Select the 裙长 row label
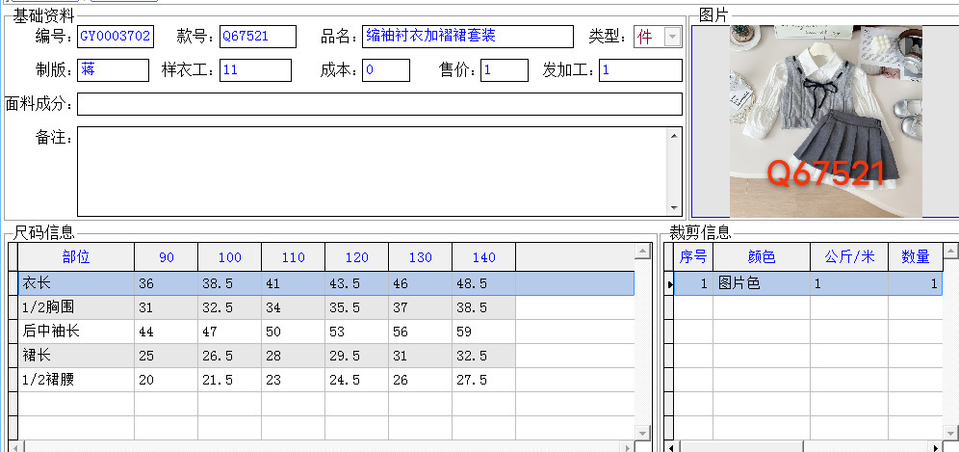The height and width of the screenshot is (452, 959). (x=76, y=356)
